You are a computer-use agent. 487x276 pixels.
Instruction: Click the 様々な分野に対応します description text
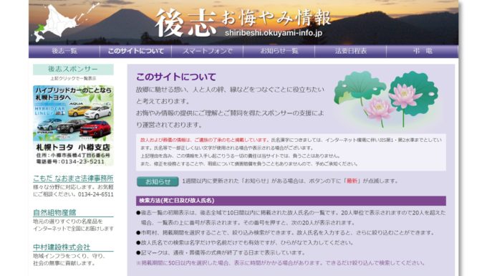pos(73,191)
